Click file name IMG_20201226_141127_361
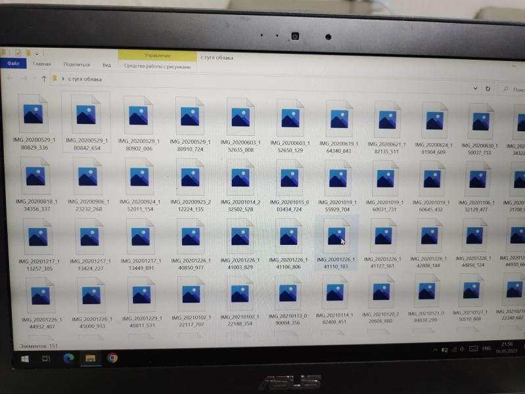This screenshot has width=525, height=394. click(x=382, y=263)
